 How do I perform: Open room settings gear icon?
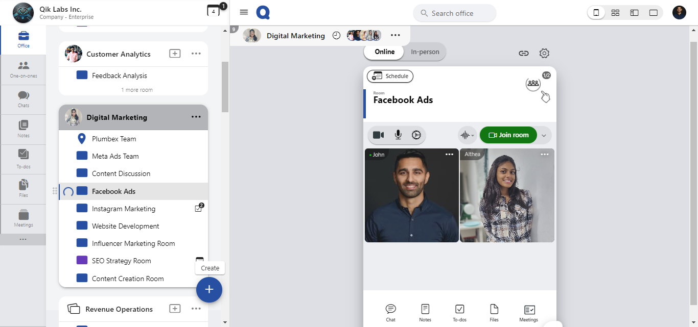click(544, 53)
